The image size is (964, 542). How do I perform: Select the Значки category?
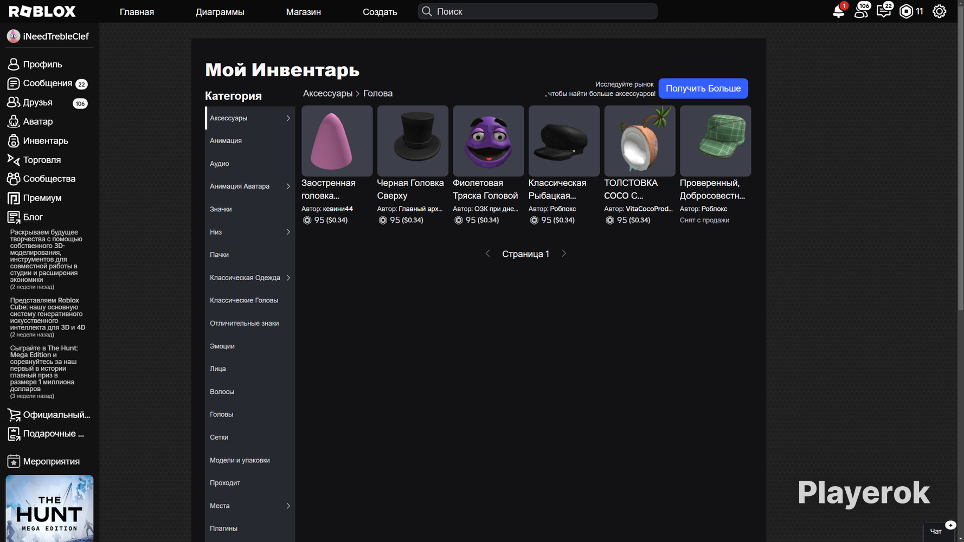coord(250,209)
